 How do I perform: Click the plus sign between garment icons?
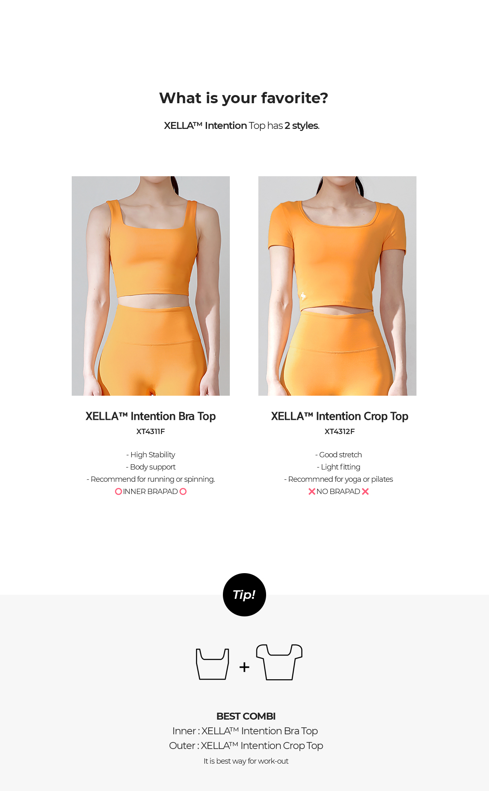pos(244,667)
